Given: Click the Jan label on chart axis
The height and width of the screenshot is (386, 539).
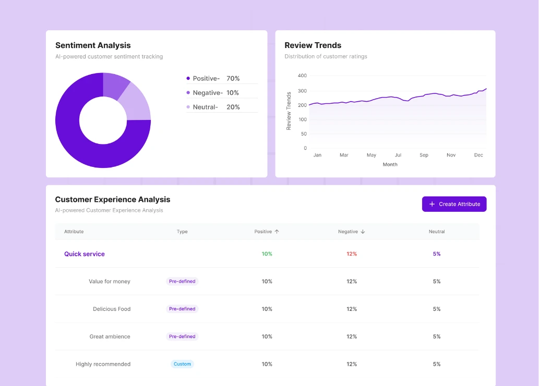Looking at the screenshot, I should click(x=317, y=155).
